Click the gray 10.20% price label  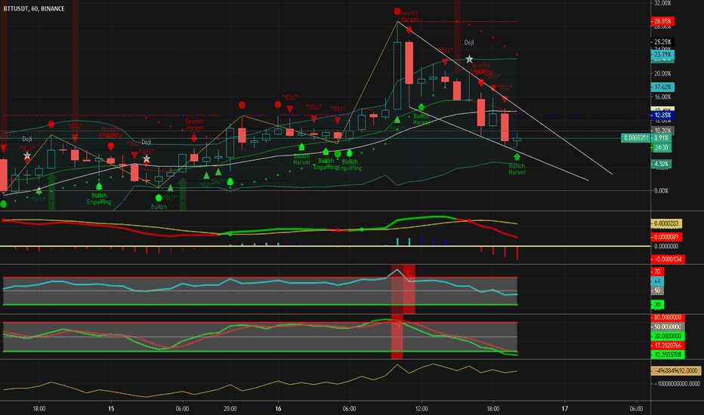(x=662, y=131)
